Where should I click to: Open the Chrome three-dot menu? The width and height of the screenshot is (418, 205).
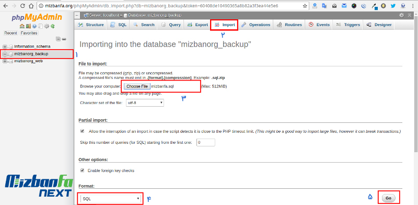coord(413,6)
